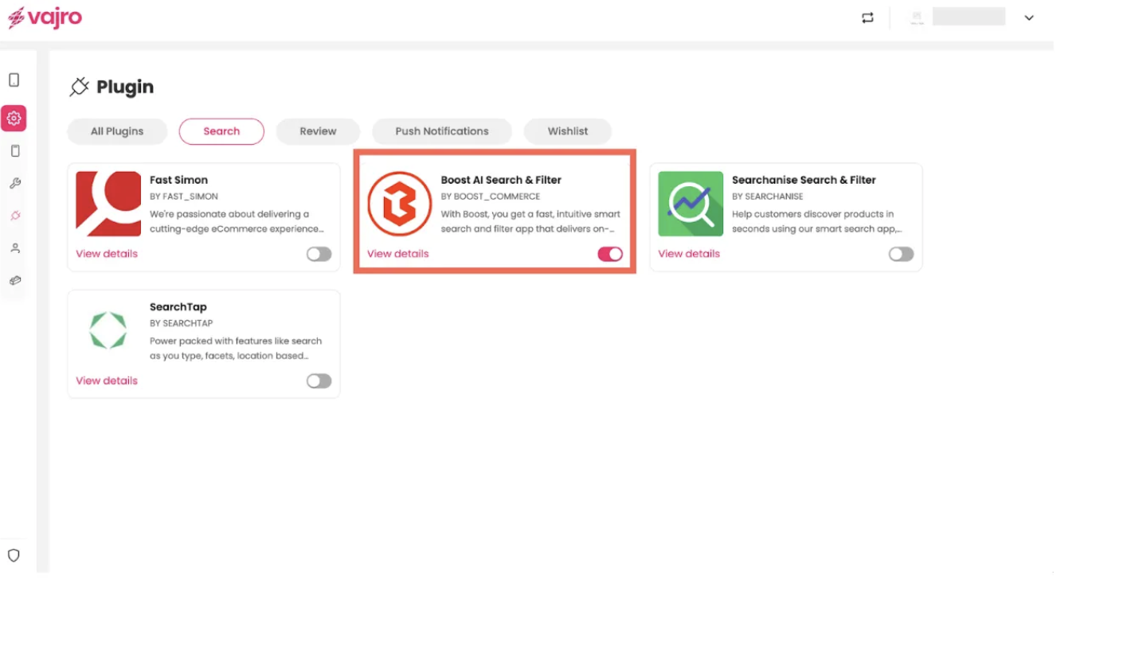Open the tag icon in sidebar
The width and height of the screenshot is (1123, 670).
[x=15, y=281]
